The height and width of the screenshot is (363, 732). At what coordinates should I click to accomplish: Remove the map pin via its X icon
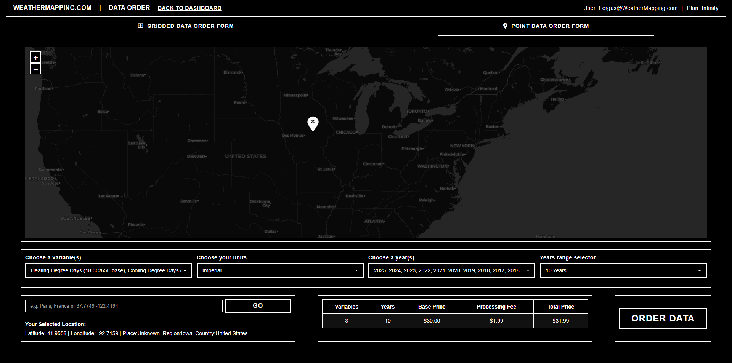tap(313, 122)
